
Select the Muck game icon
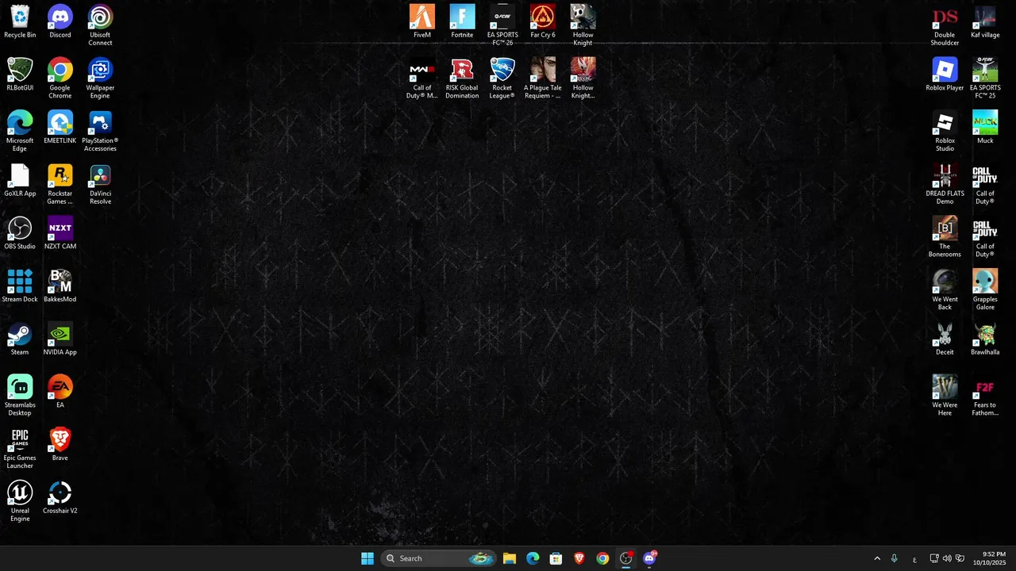(x=985, y=128)
